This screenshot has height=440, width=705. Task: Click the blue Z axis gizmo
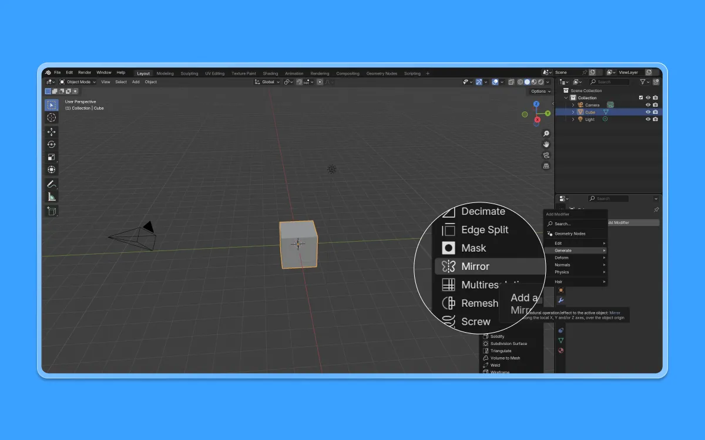536,104
